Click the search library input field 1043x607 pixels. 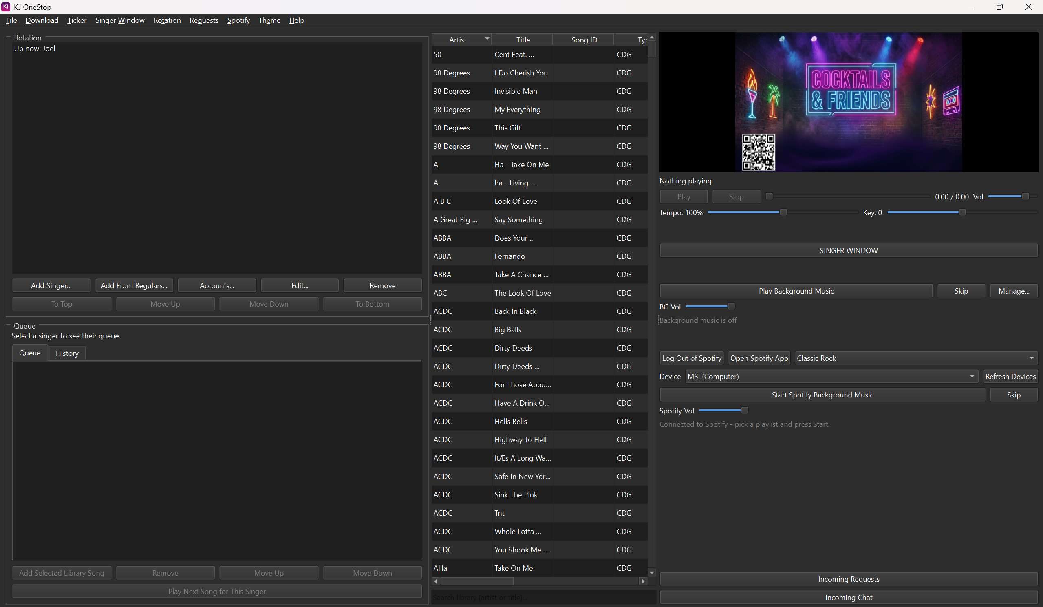pos(544,598)
